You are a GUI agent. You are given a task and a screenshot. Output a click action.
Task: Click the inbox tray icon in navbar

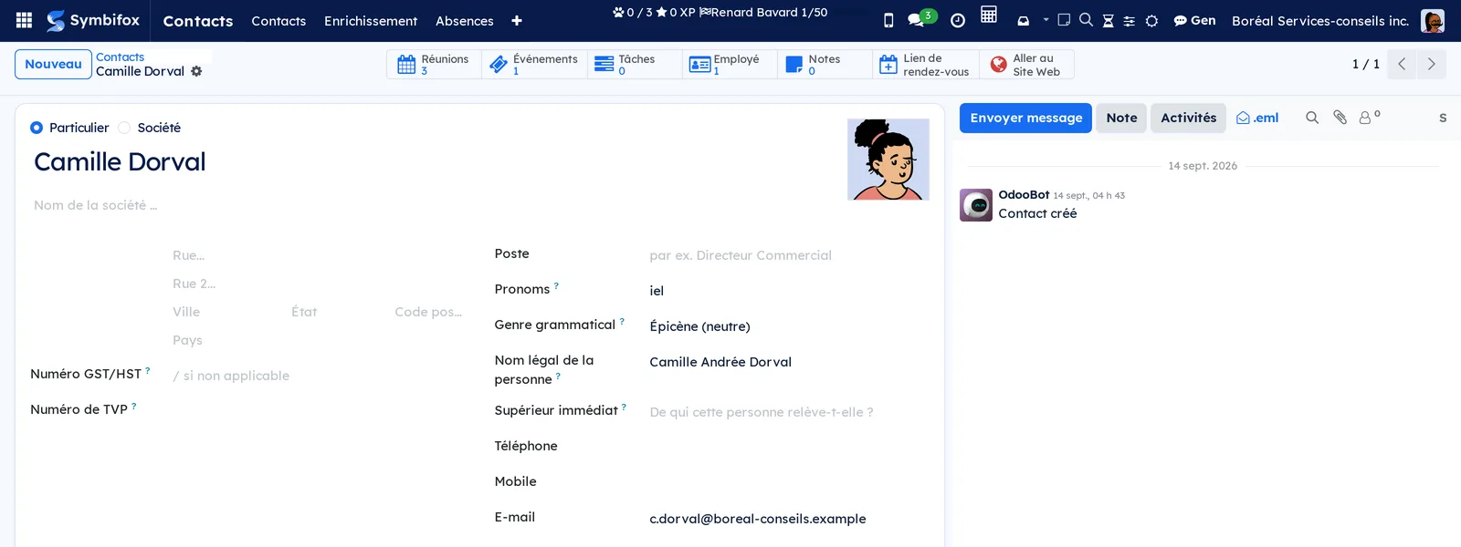click(x=1024, y=20)
